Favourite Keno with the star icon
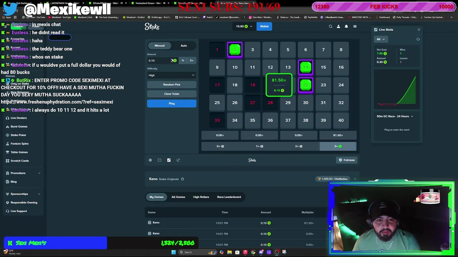This screenshot has width=458, height=257. coord(182,179)
